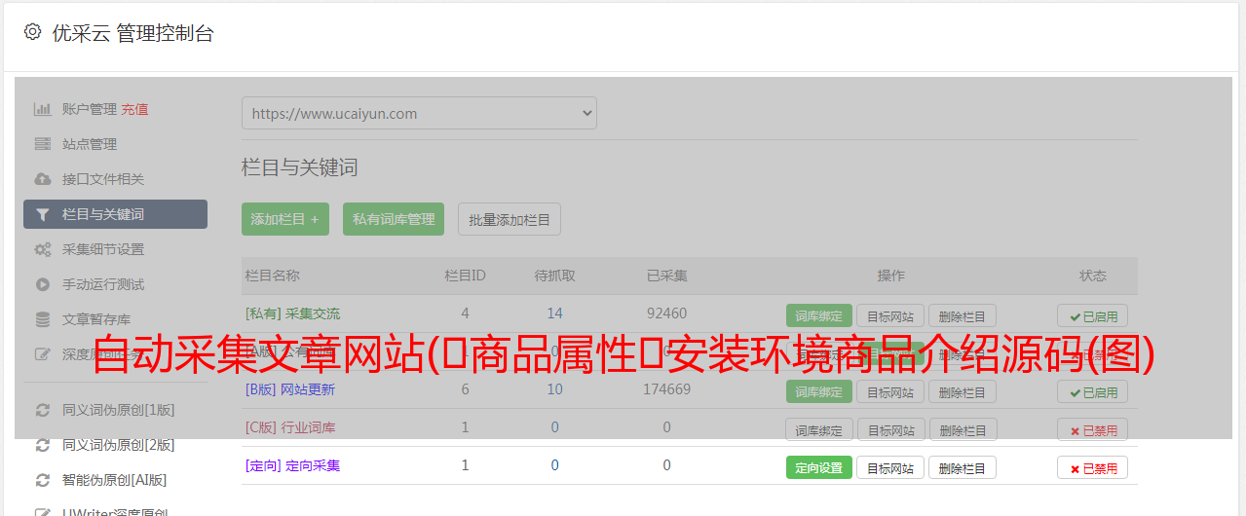Click the 待抓取 value 14
This screenshot has height=516, width=1246.
click(555, 313)
